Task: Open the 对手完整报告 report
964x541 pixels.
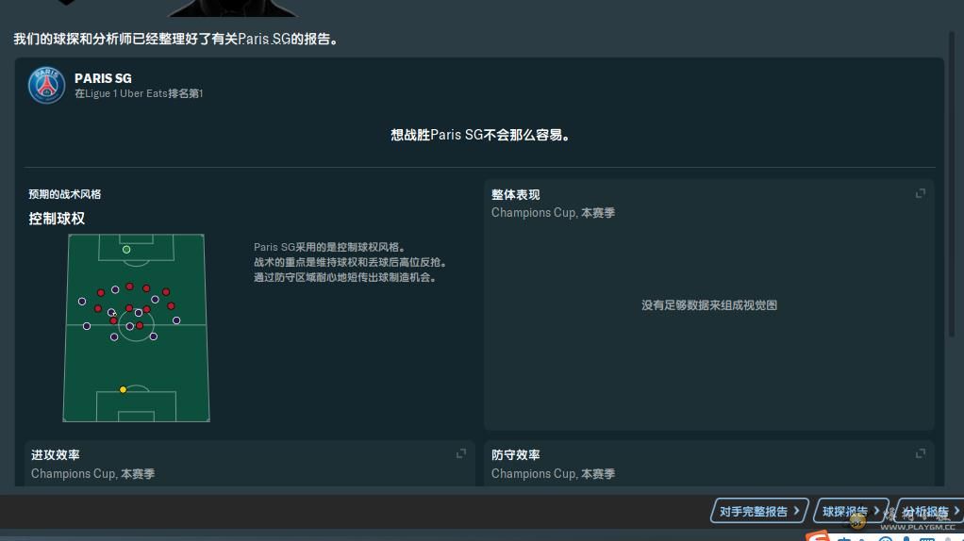Action: (758, 511)
